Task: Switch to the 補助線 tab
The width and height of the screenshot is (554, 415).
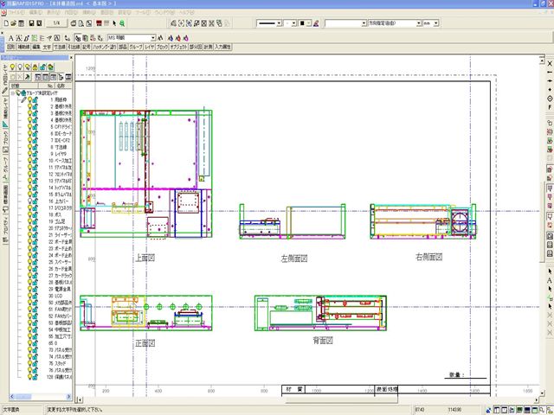Action: point(23,47)
